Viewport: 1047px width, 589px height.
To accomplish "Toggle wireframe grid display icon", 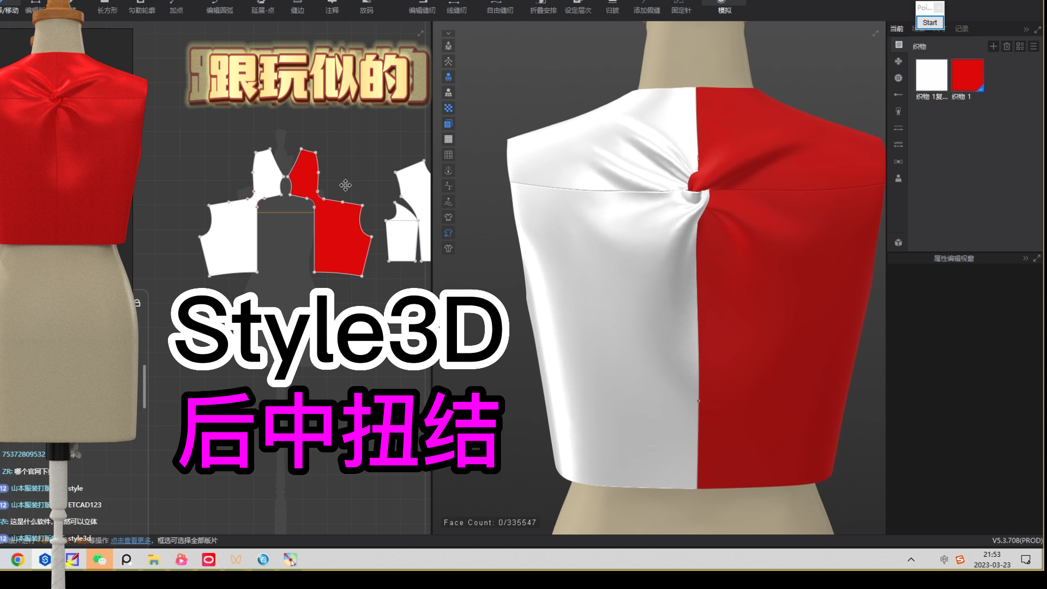I will [x=448, y=155].
